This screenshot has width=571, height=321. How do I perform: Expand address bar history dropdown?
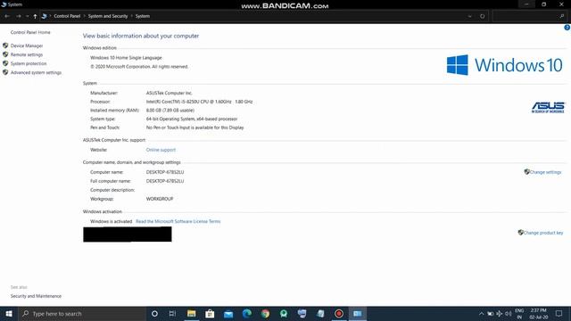pyautogui.click(x=470, y=16)
